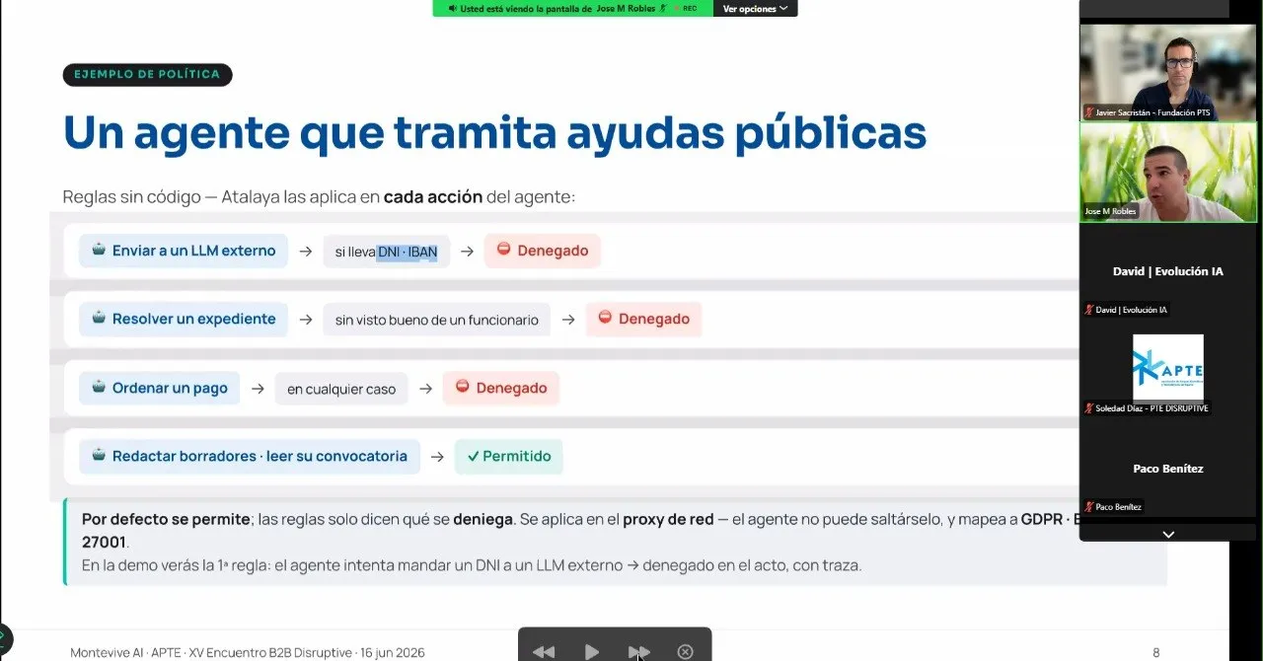Click the fast-forward control in the playback bar
1263x661 pixels.
pos(638,651)
